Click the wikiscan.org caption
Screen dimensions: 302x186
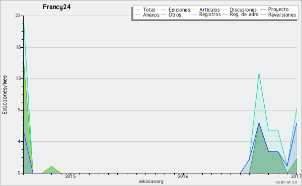151,181
